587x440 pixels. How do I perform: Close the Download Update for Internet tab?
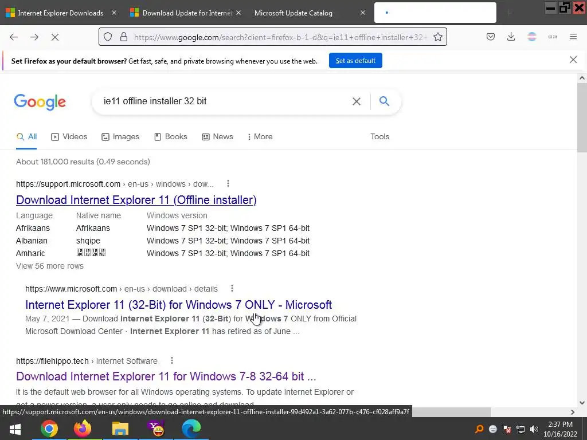238,13
